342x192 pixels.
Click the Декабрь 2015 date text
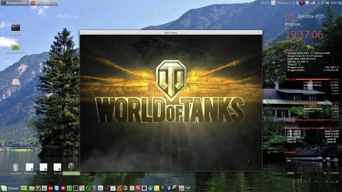click(x=311, y=16)
